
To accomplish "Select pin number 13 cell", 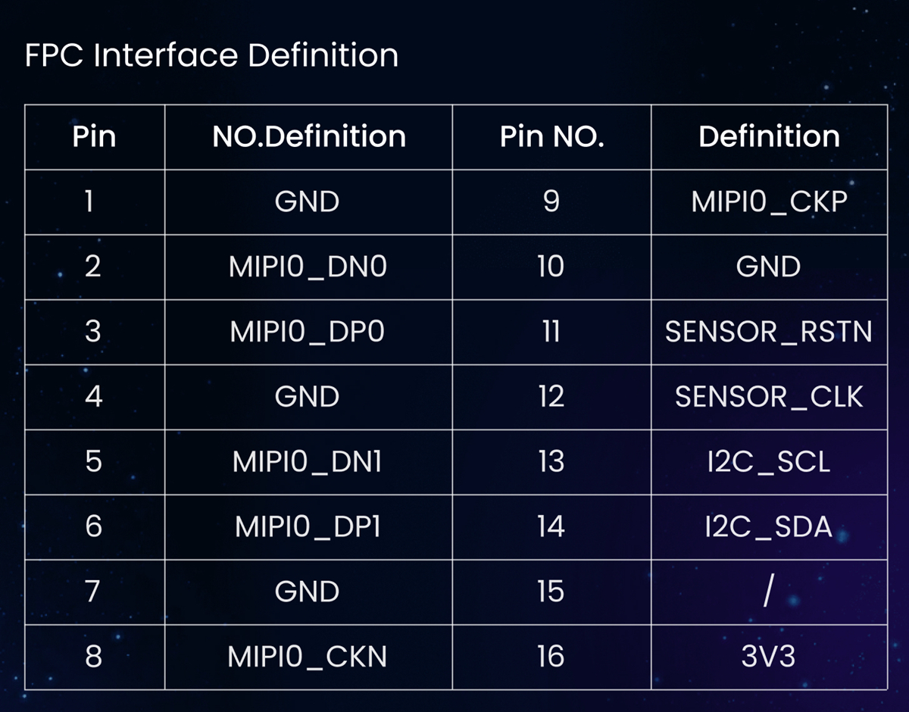I will tap(551, 461).
